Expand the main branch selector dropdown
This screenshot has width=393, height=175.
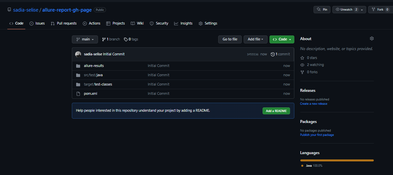[x=85, y=39]
